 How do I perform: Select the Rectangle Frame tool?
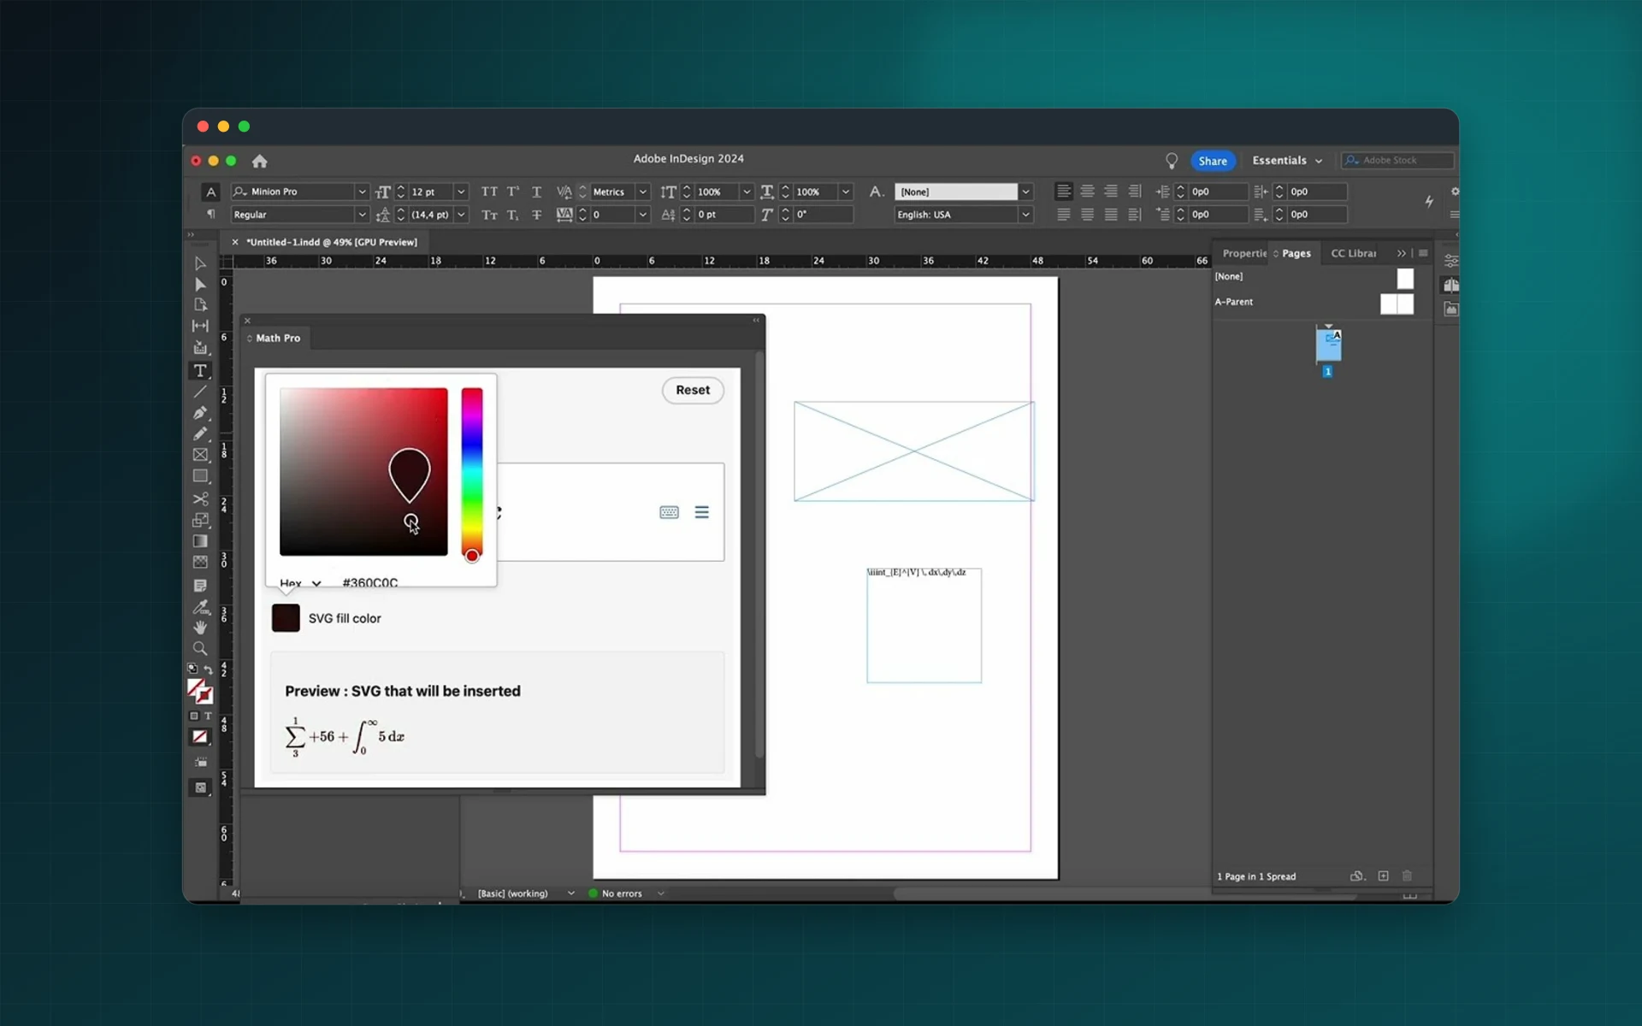200,455
